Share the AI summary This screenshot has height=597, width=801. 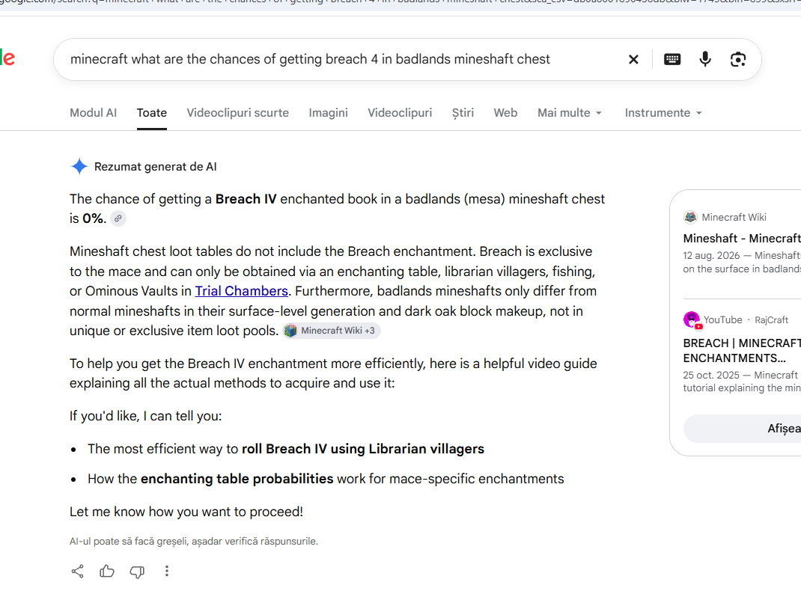click(x=77, y=571)
